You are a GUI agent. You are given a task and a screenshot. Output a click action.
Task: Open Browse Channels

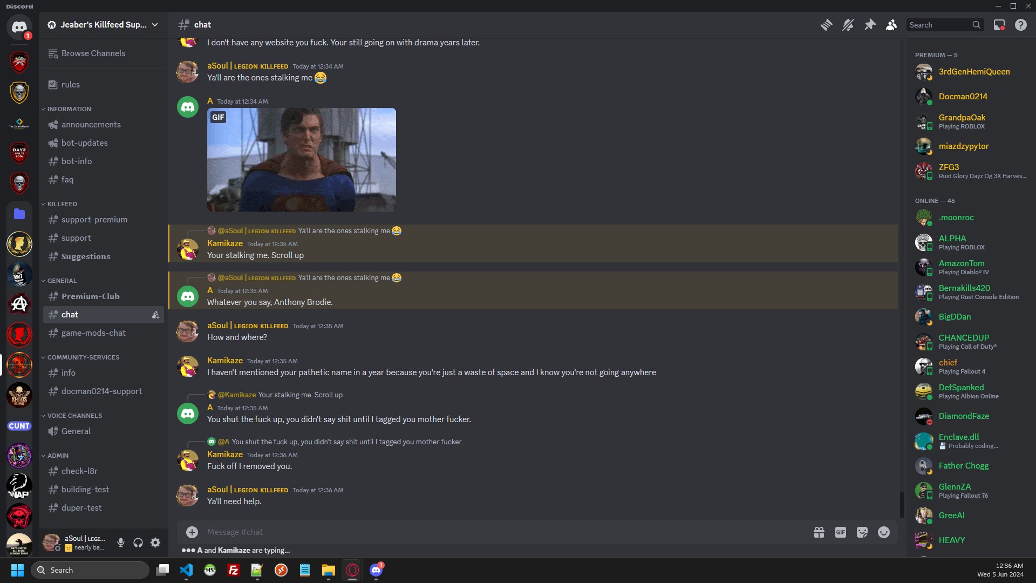click(103, 53)
